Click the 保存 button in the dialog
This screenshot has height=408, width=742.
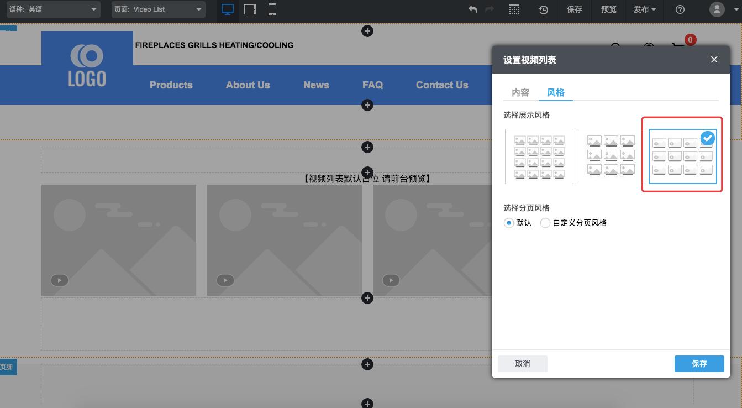(x=699, y=363)
